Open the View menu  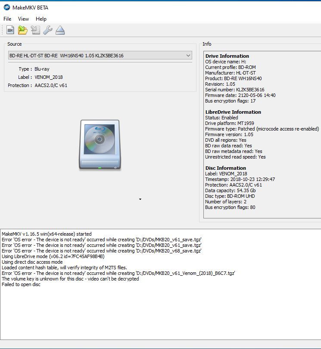(x=23, y=19)
